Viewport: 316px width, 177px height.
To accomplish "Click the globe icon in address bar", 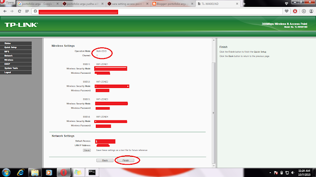I will (x=36, y=11).
